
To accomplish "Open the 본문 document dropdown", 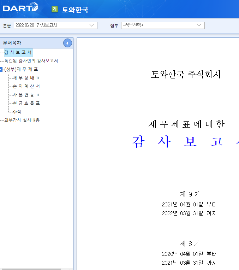I will (x=55, y=25).
